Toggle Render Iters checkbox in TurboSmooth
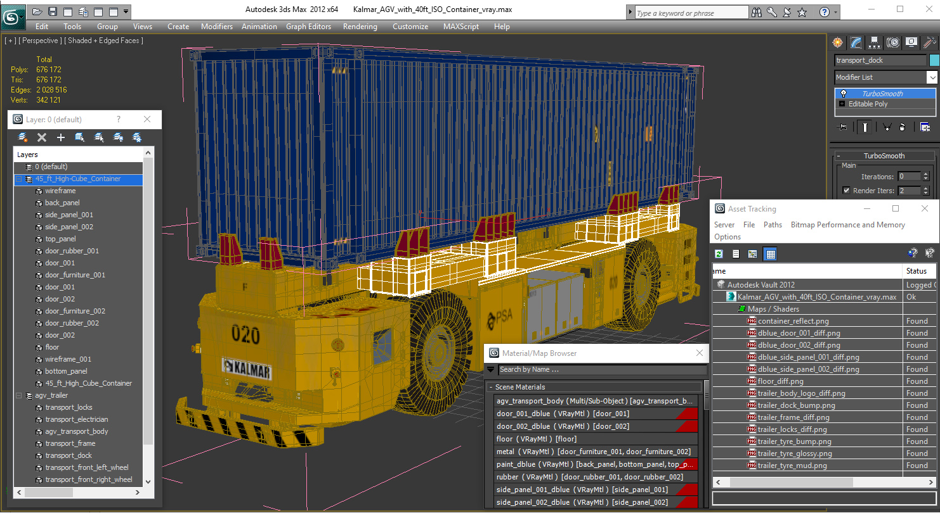Image resolution: width=940 pixels, height=513 pixels. [846, 191]
